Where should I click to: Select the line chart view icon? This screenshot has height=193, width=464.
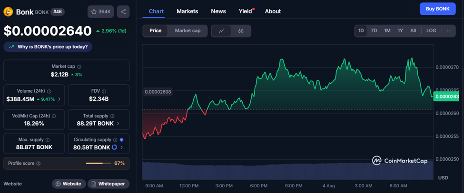[x=221, y=31]
